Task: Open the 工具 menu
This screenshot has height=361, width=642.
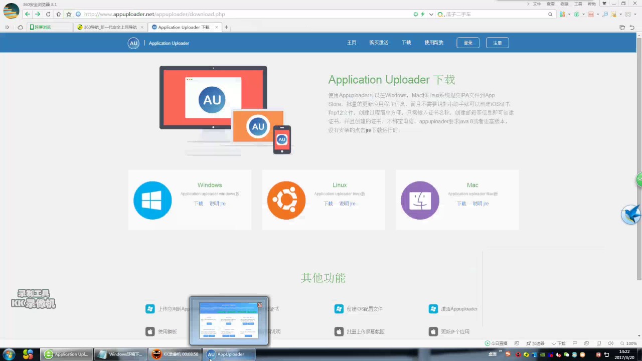Action: [578, 4]
